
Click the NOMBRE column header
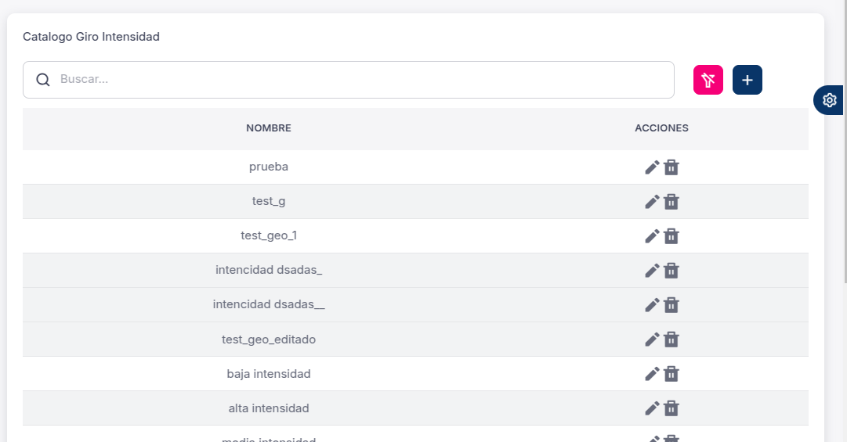269,128
